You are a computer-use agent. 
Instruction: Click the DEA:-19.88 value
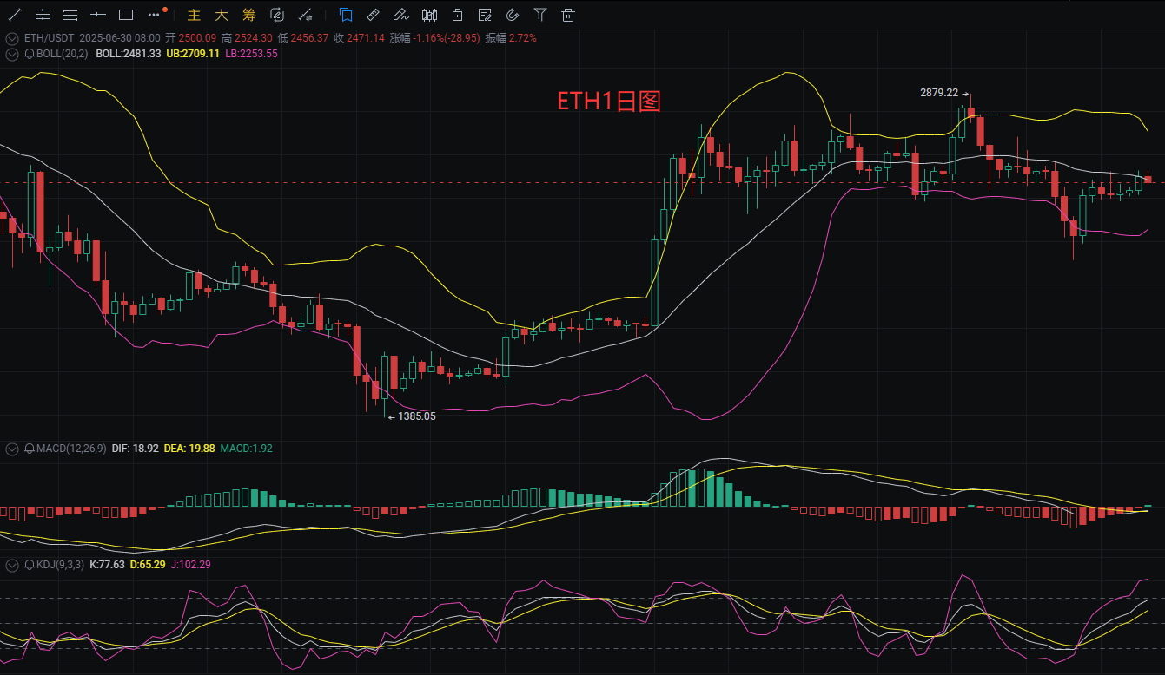click(x=189, y=449)
